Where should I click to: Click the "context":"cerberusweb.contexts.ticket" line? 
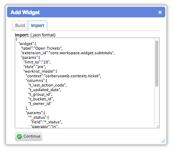click(x=64, y=76)
